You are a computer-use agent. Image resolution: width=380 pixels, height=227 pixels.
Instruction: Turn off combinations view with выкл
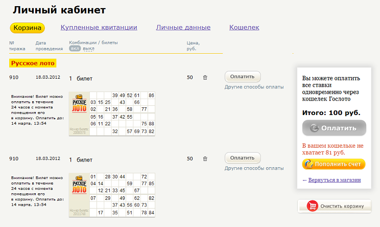click(88, 49)
